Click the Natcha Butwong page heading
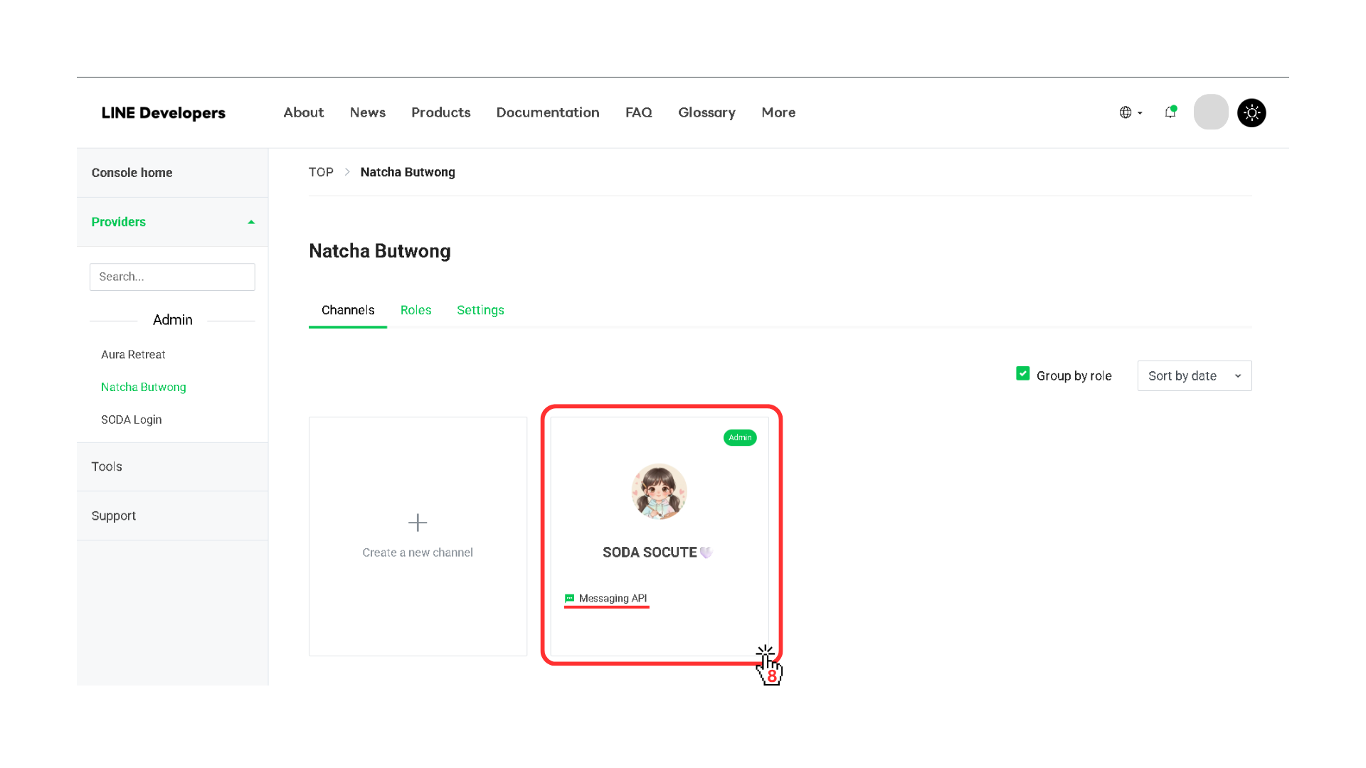The image size is (1366, 768). [380, 251]
